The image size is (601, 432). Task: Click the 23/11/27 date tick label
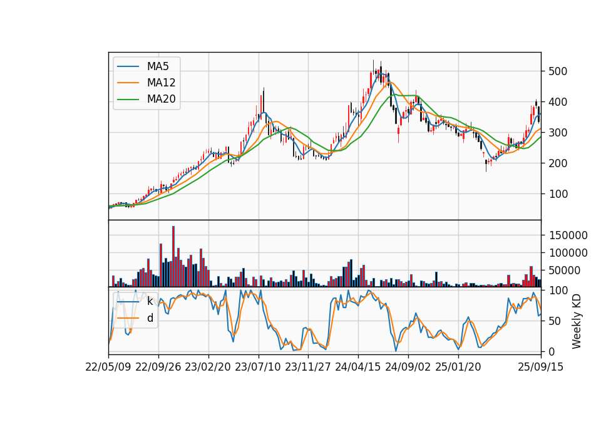point(308,367)
